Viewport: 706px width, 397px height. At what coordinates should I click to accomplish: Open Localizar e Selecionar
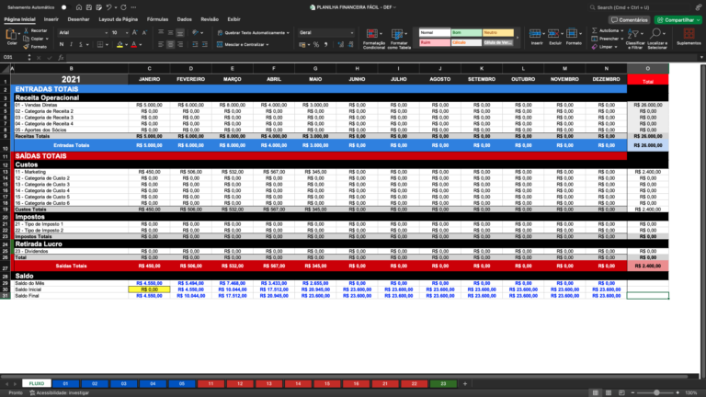click(657, 39)
